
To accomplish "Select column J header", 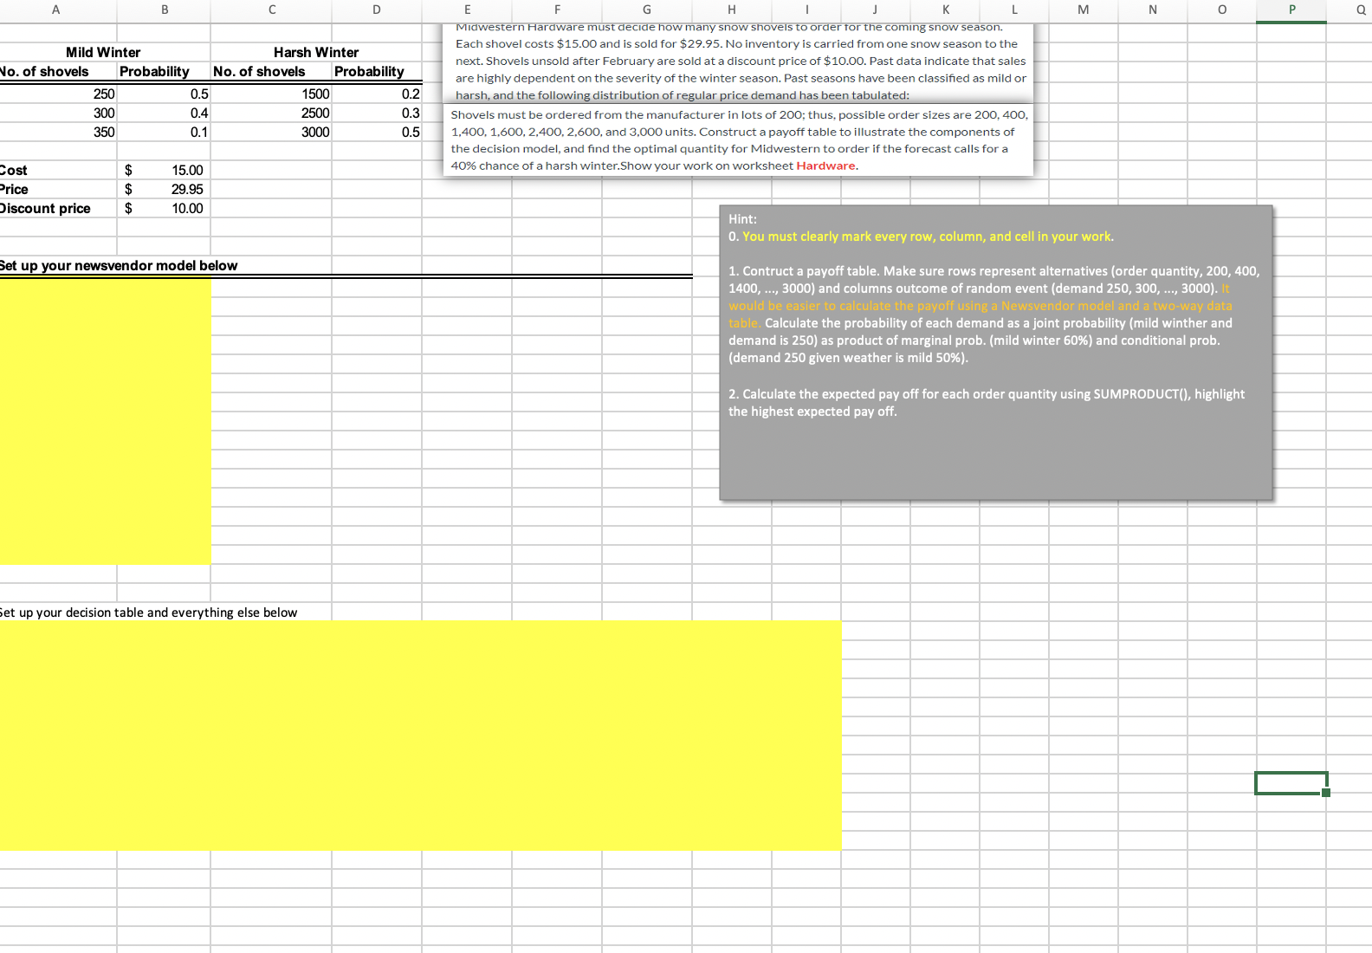I will click(876, 10).
